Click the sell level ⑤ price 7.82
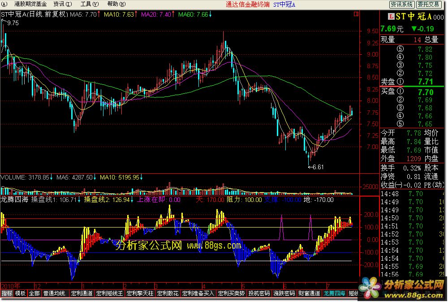Viewport: 448px width, 302px height. (x=425, y=49)
